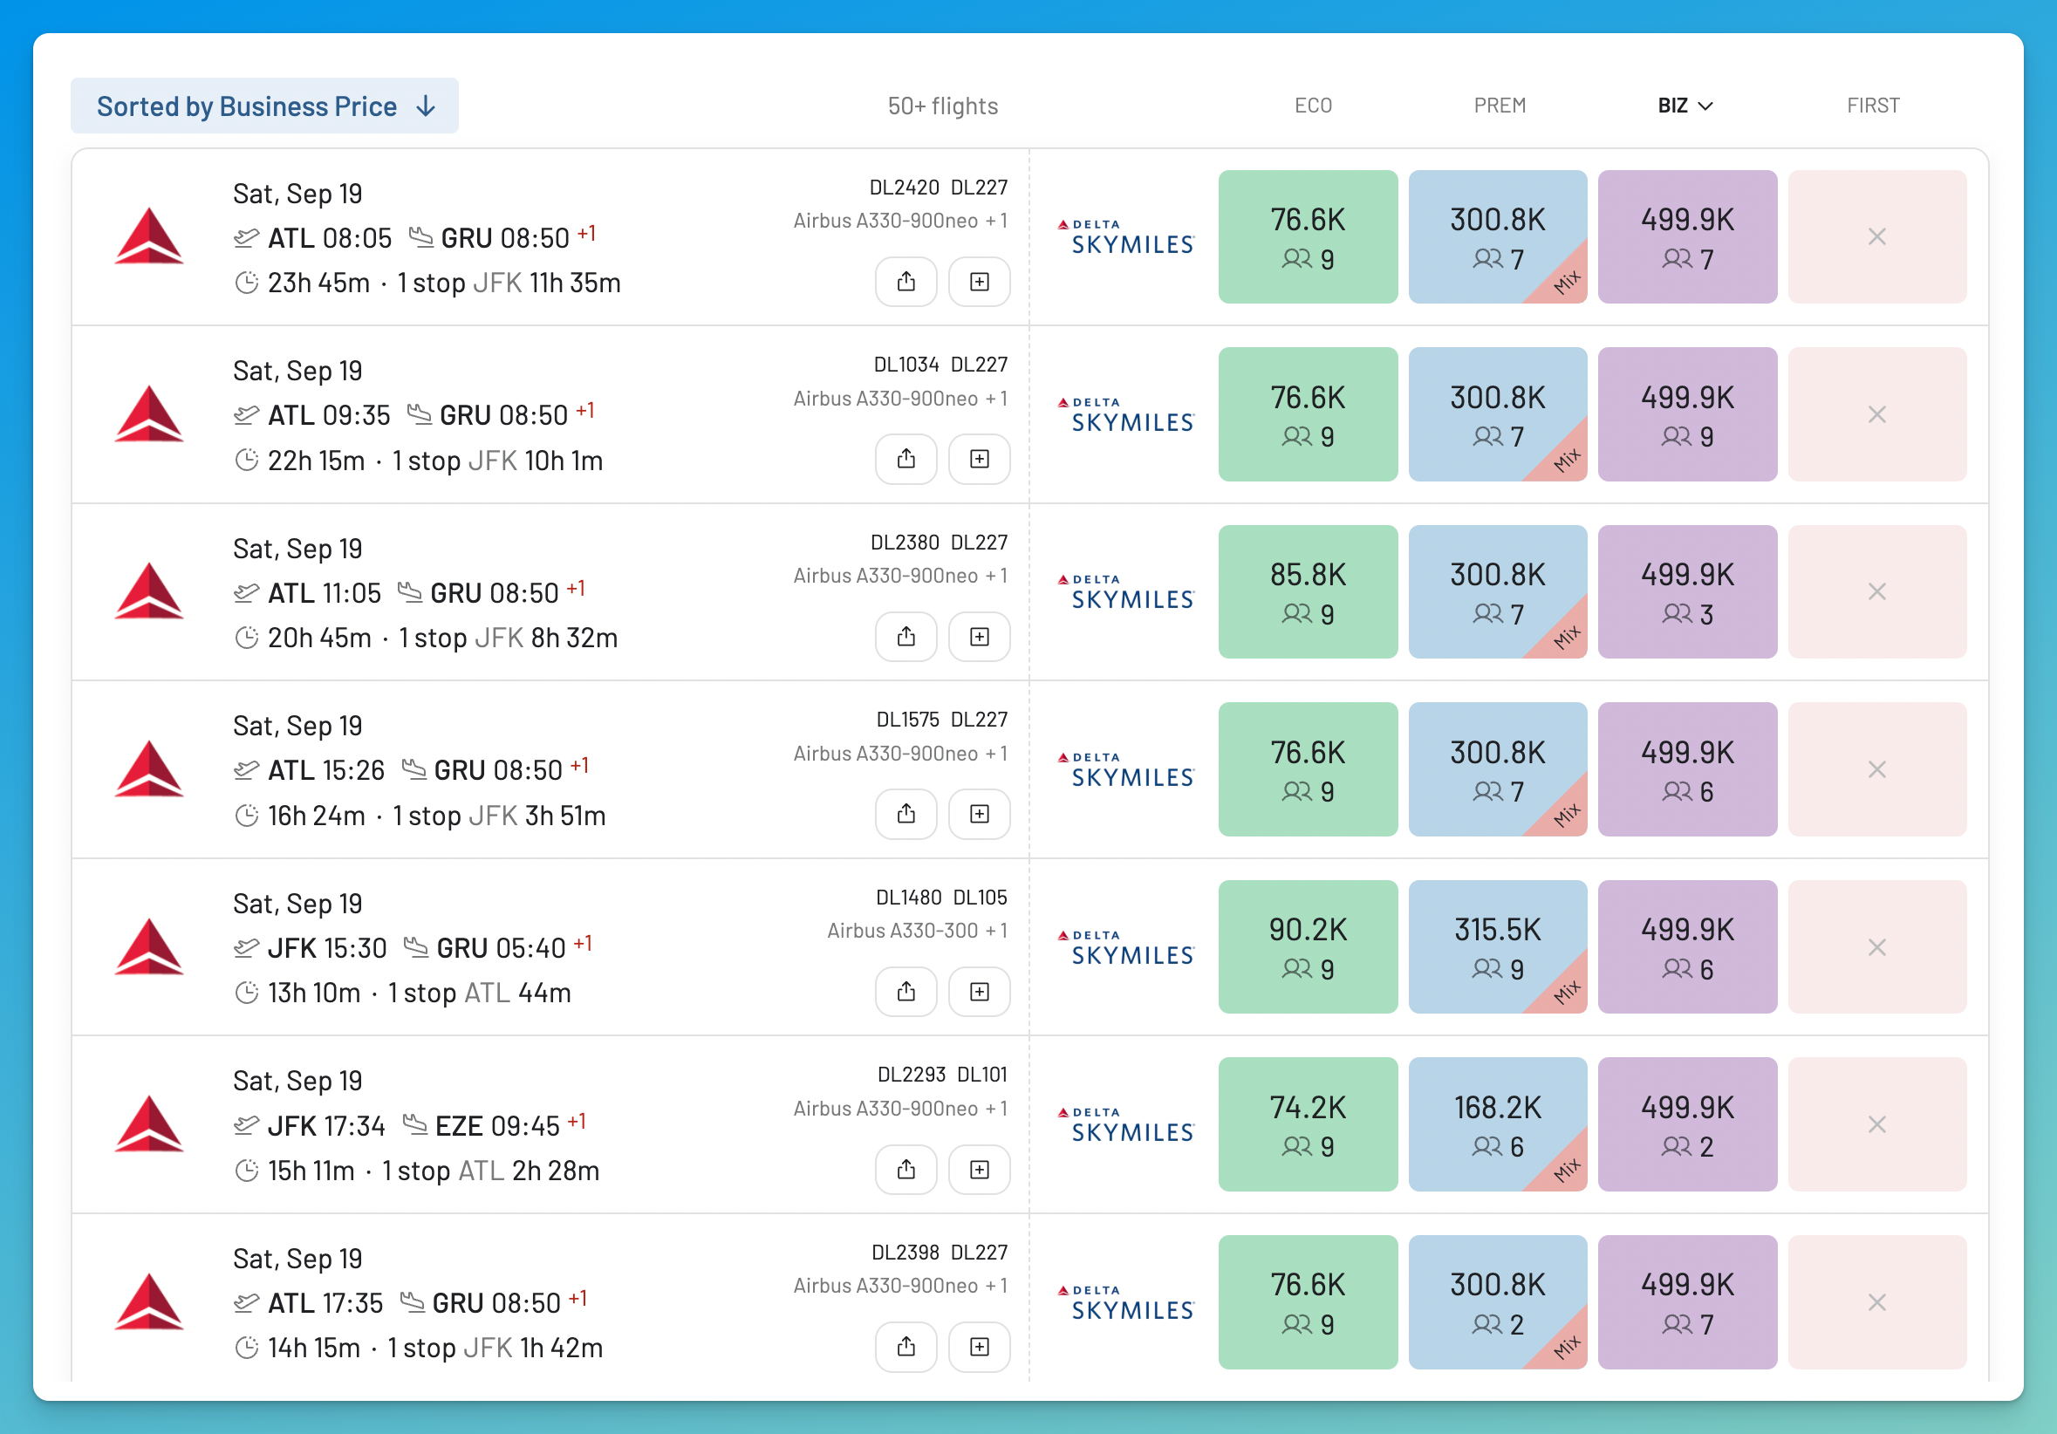Image resolution: width=2057 pixels, height=1434 pixels.
Task: Open SkyMiles program for DL1480 row
Action: [1125, 947]
